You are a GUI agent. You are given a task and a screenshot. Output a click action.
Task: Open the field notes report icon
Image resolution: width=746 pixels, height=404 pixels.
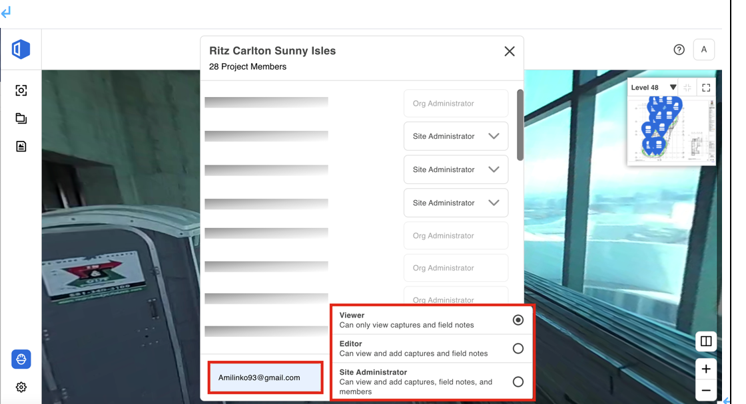21,146
